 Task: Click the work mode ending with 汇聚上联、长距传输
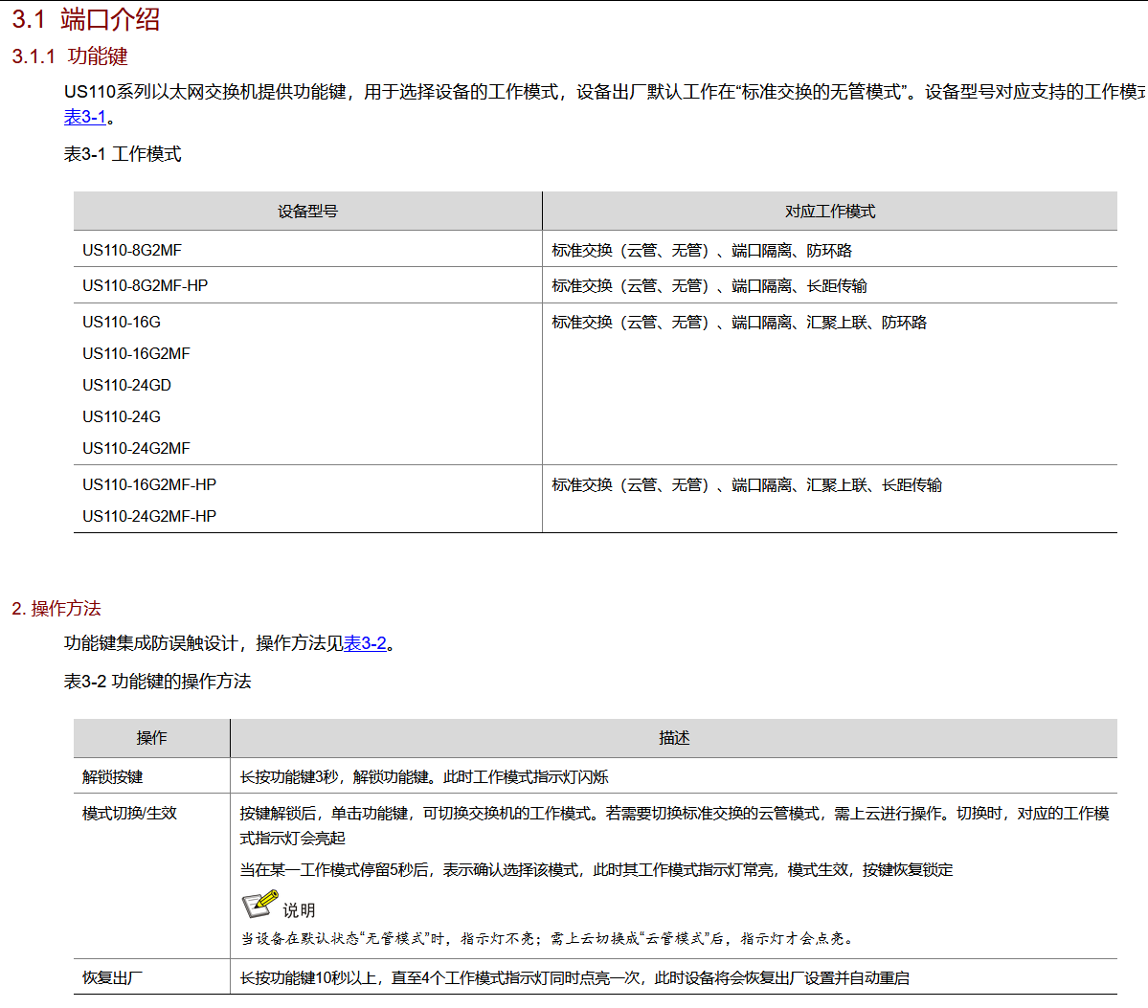[x=746, y=484]
